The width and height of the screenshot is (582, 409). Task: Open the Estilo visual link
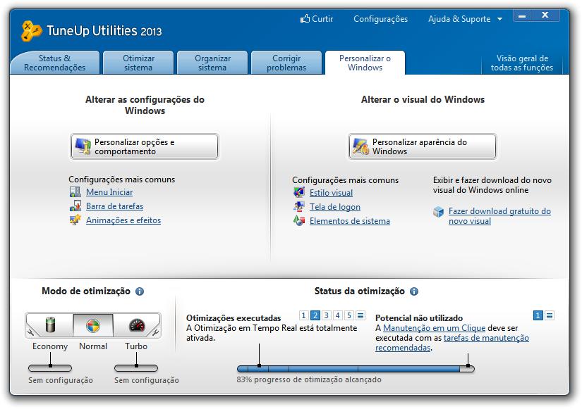point(331,193)
